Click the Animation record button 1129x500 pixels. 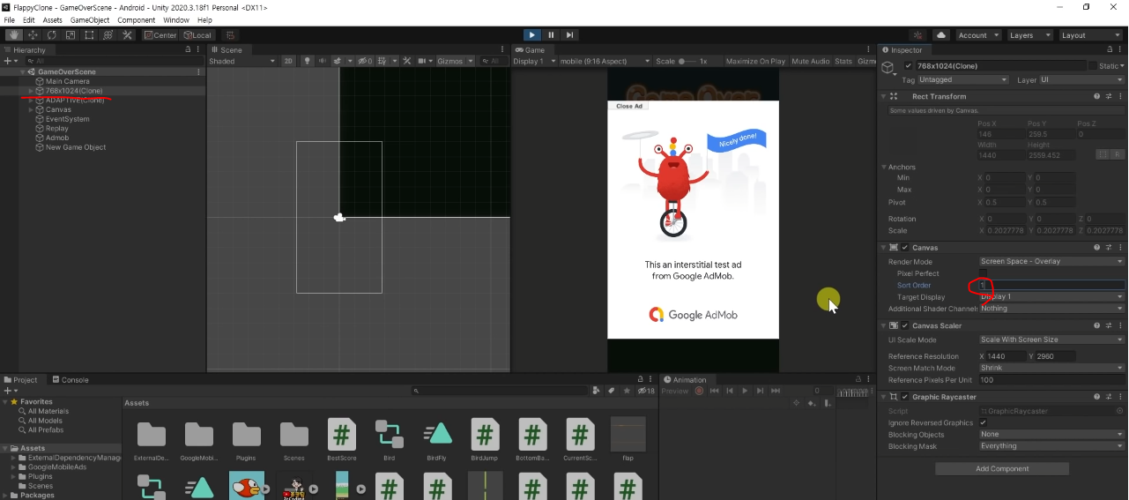pos(699,391)
